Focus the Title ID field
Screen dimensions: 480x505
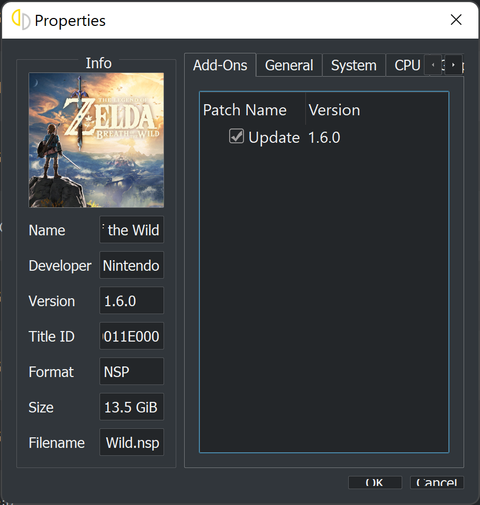(x=132, y=336)
